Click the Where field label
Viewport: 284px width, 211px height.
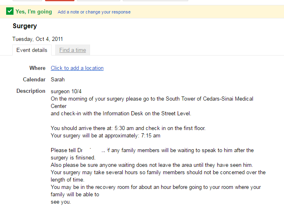point(38,68)
